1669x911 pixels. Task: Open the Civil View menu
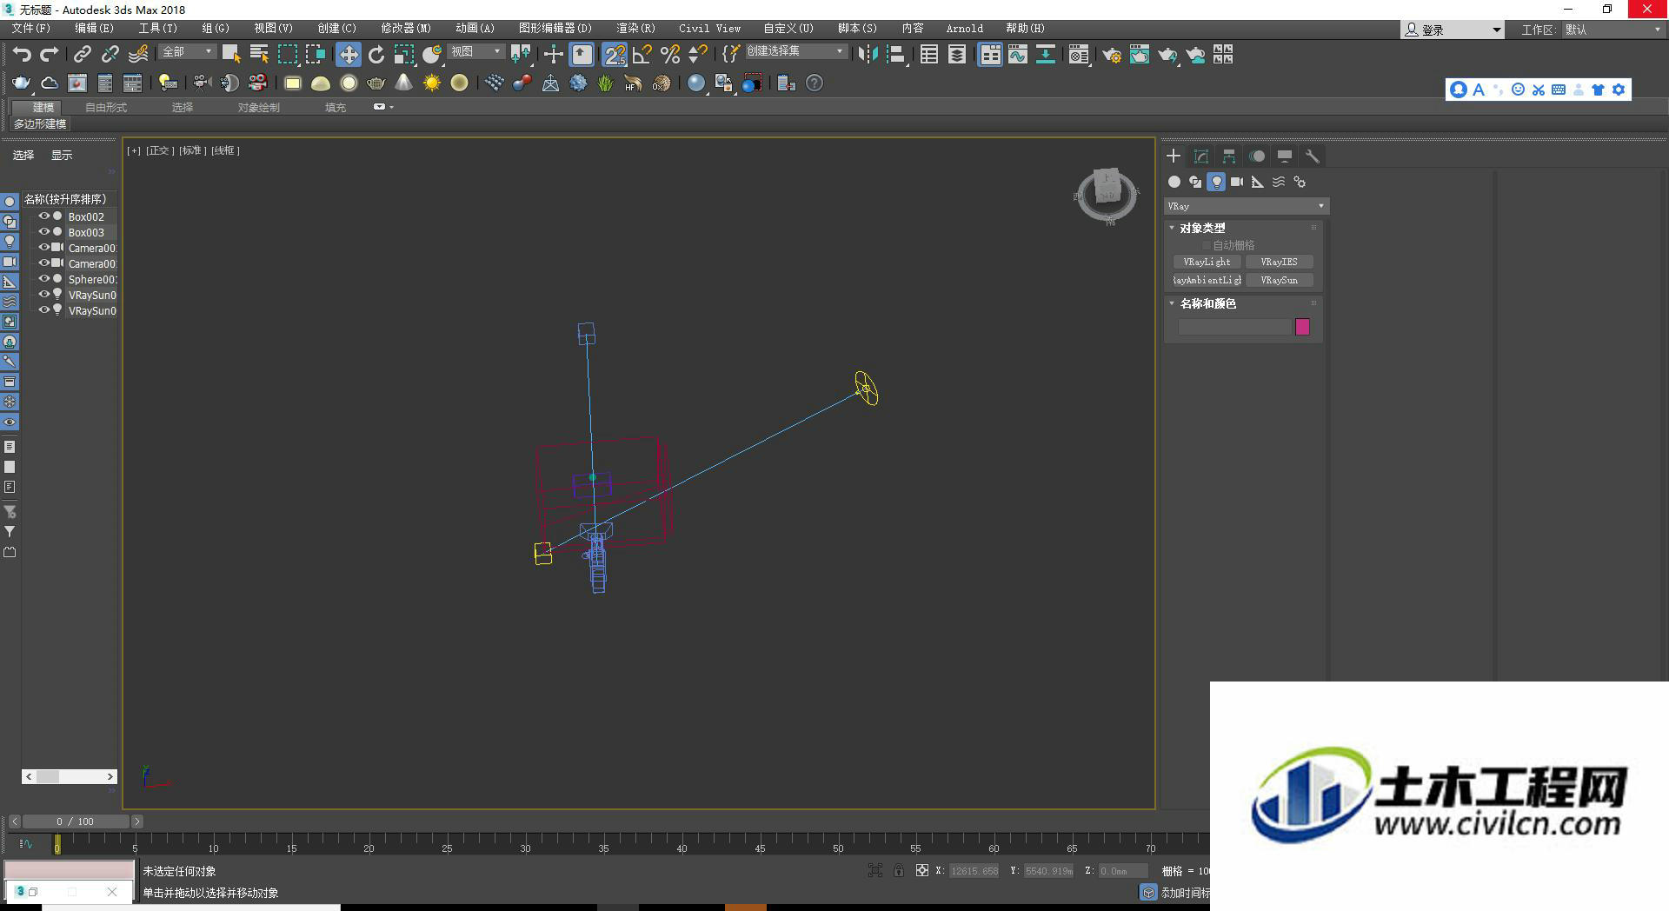[x=709, y=29]
